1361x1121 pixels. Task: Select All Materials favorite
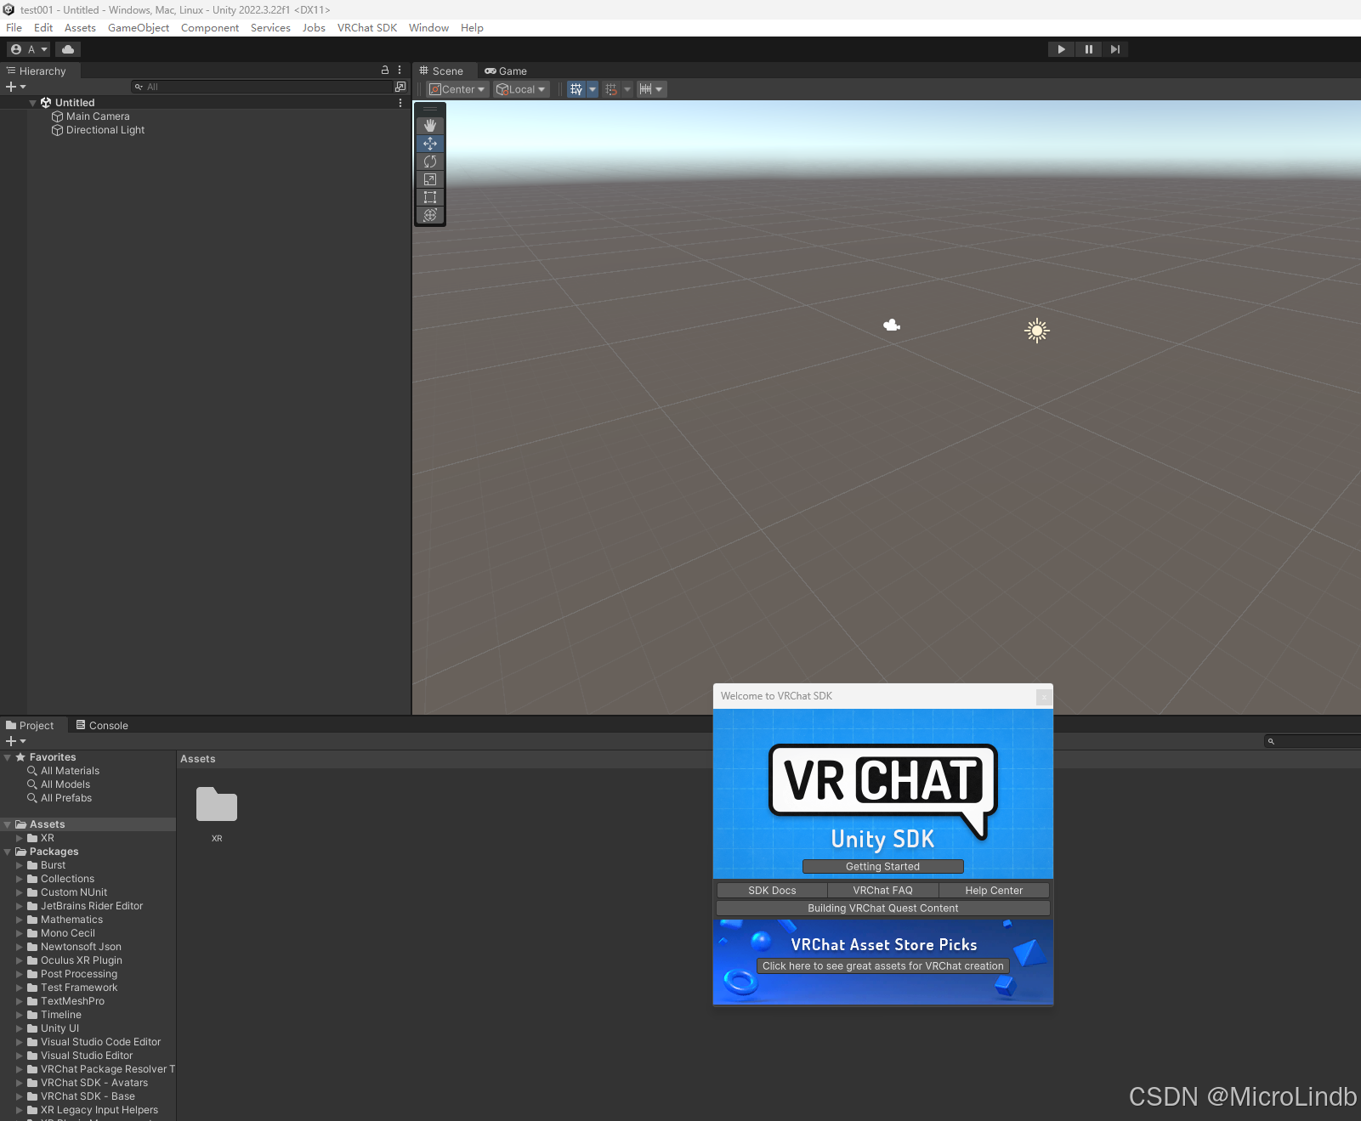click(x=71, y=771)
